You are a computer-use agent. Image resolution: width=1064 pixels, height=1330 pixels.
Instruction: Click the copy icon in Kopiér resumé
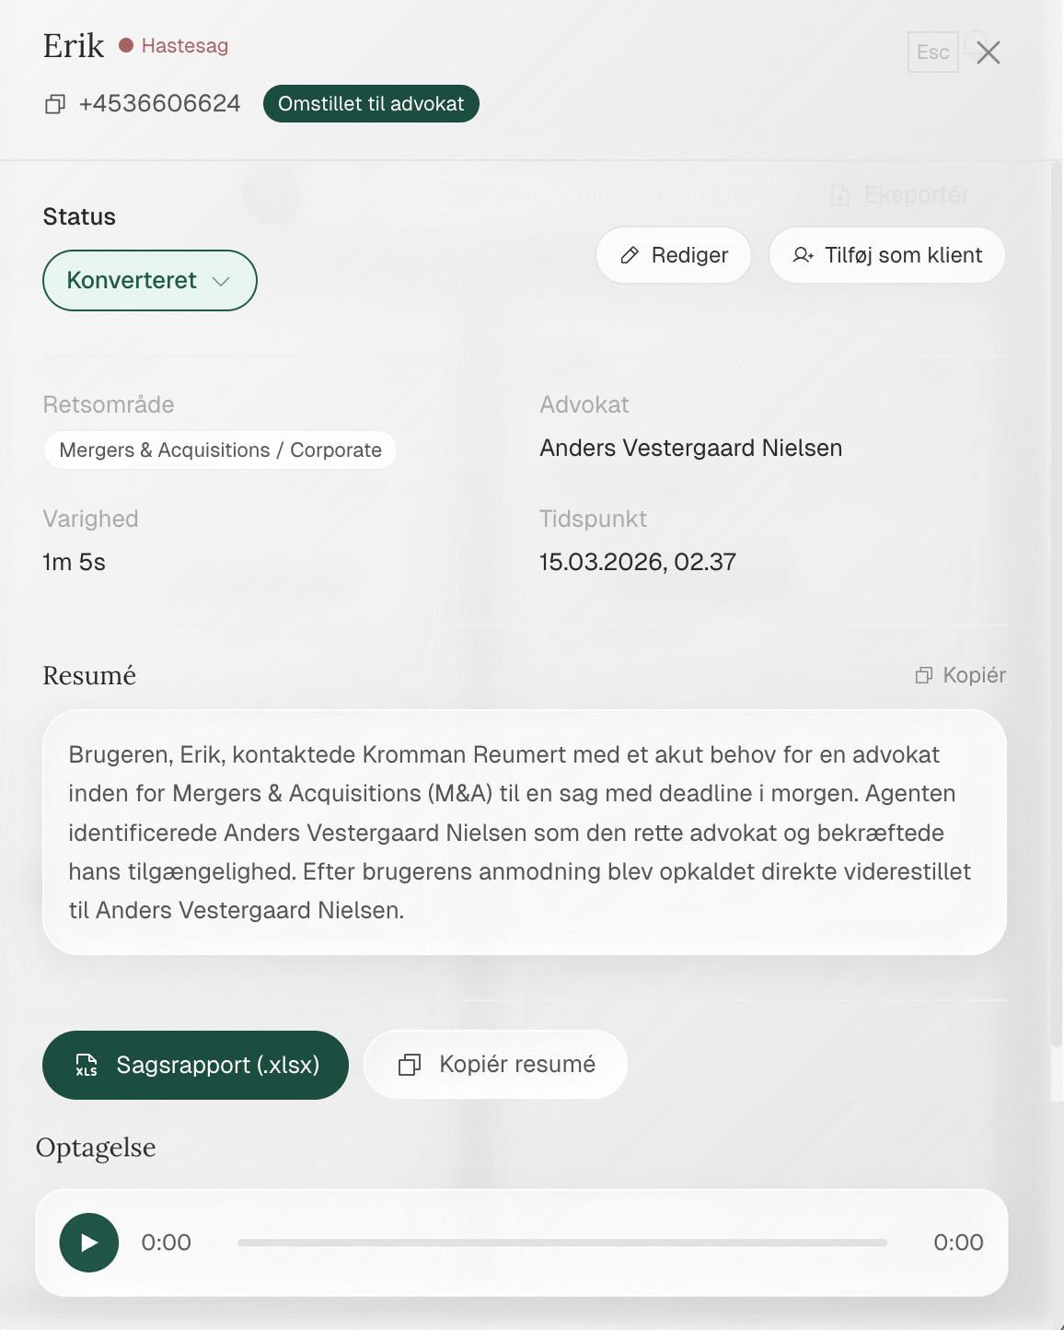(x=410, y=1065)
